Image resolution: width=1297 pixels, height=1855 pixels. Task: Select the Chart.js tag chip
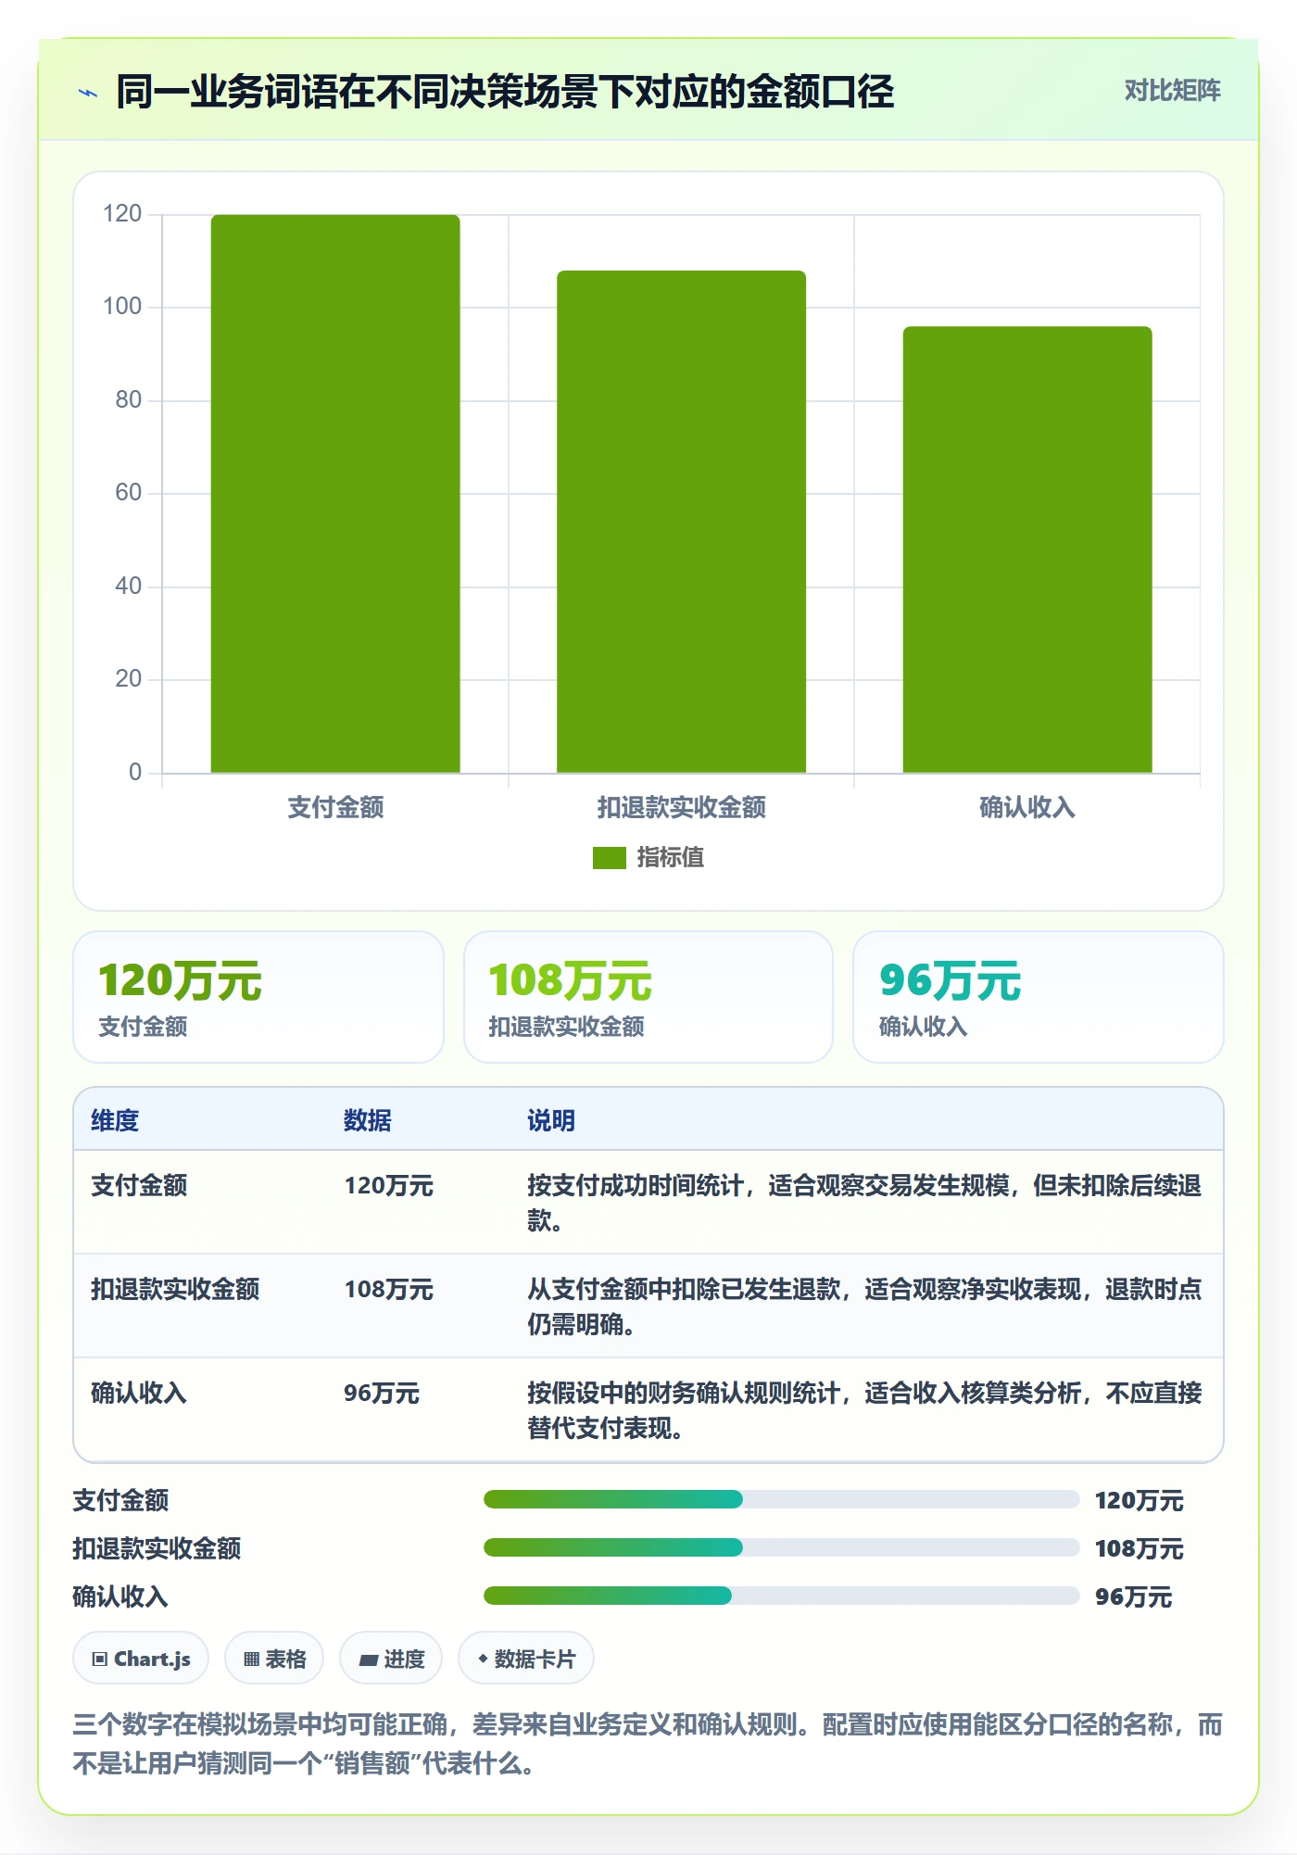141,1659
